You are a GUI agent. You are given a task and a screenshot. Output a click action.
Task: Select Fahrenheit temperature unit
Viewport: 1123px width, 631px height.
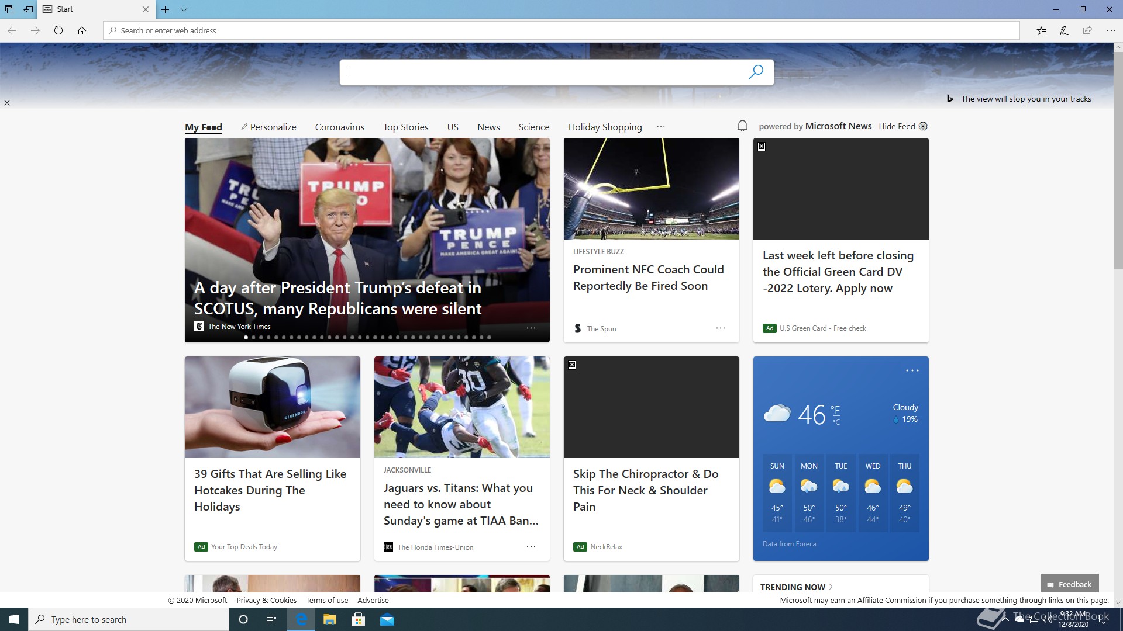pyautogui.click(x=835, y=410)
